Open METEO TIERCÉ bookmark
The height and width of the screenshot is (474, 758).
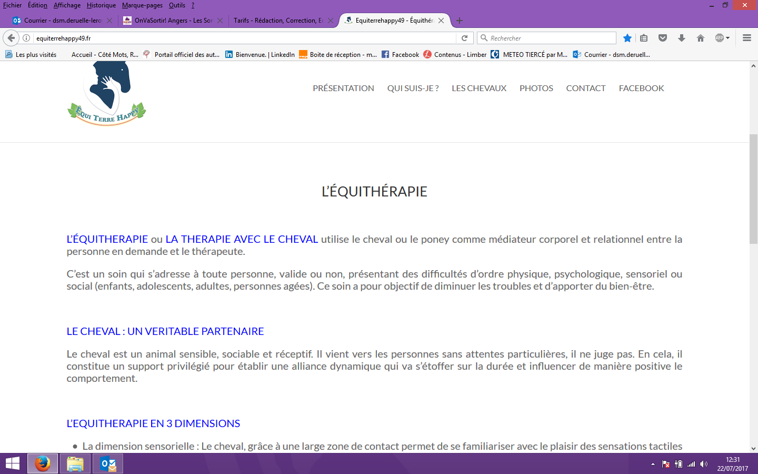coord(529,54)
